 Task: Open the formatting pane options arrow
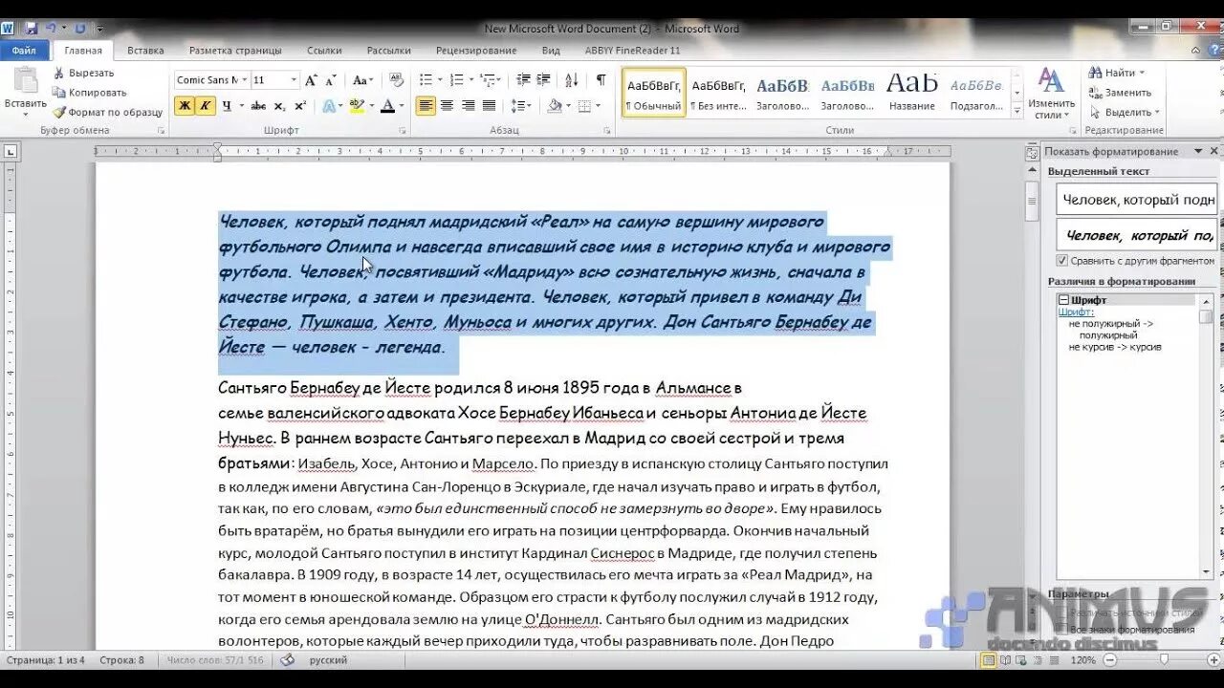click(x=1197, y=151)
